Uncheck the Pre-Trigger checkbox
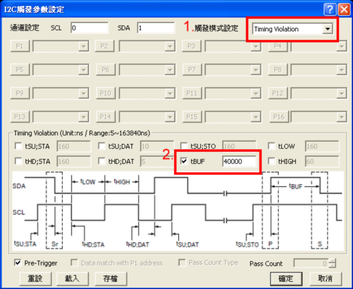The image size is (353, 289). (x=18, y=262)
